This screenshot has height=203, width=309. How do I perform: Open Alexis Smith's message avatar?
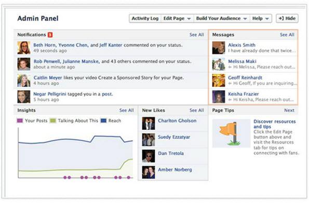219,48
